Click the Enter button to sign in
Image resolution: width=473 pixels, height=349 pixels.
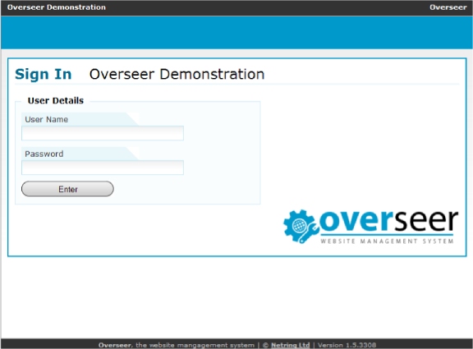(67, 189)
